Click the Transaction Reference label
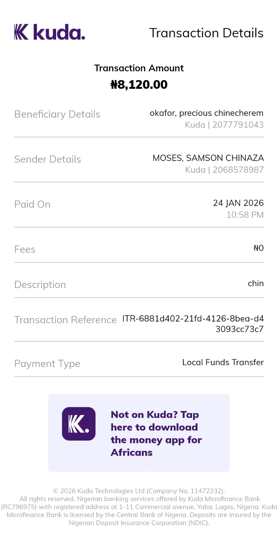The image size is (278, 541). (65, 320)
